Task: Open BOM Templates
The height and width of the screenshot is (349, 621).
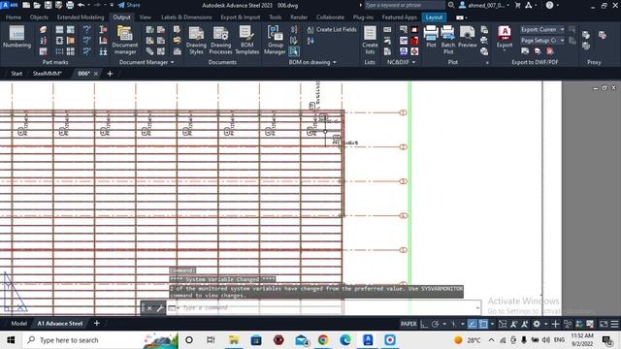Action: pyautogui.click(x=246, y=41)
